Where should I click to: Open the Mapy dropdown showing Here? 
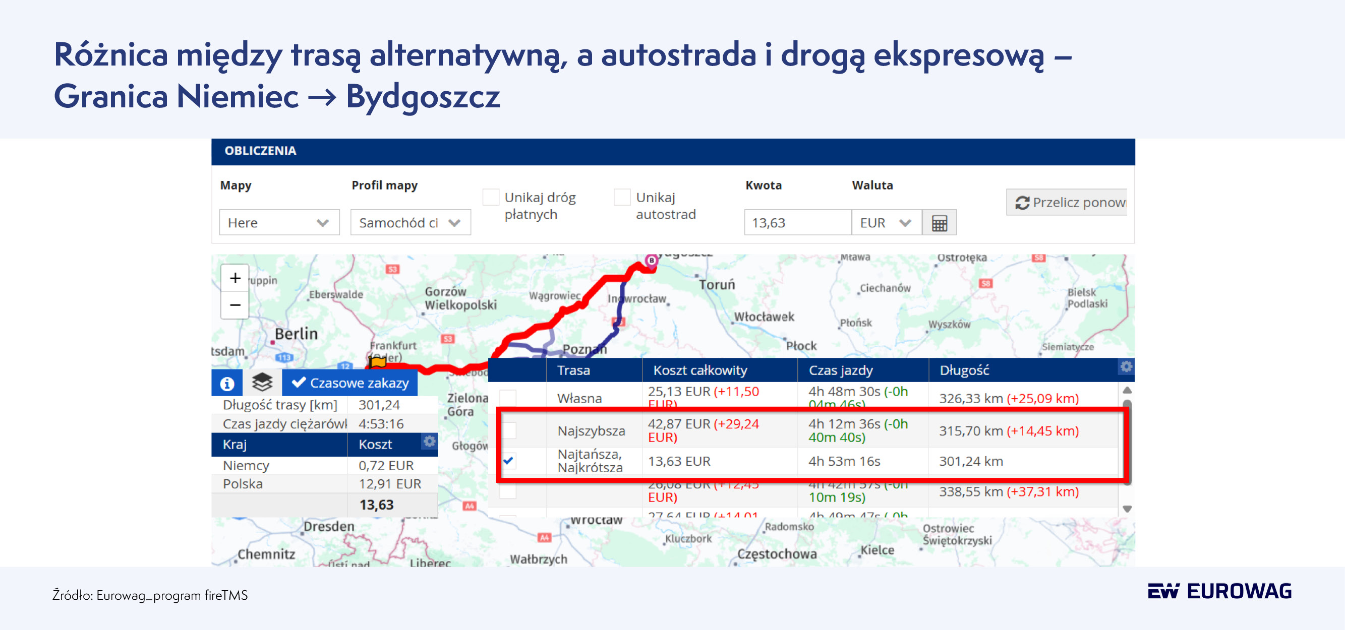point(279,223)
